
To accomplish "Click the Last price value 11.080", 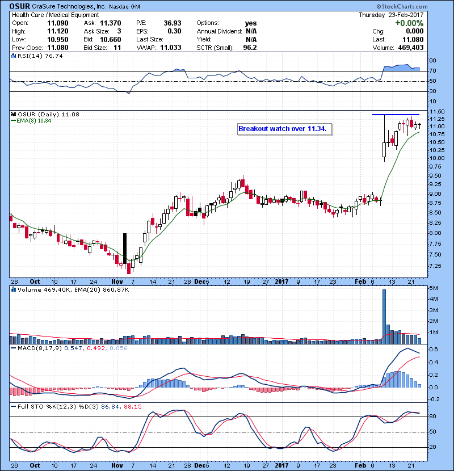I will (x=413, y=39).
